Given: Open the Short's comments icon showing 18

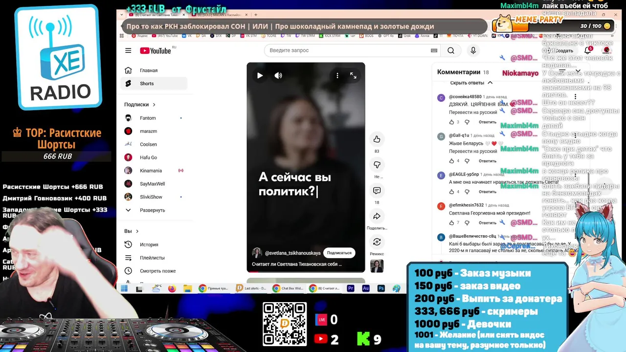Looking at the screenshot, I should [x=377, y=191].
